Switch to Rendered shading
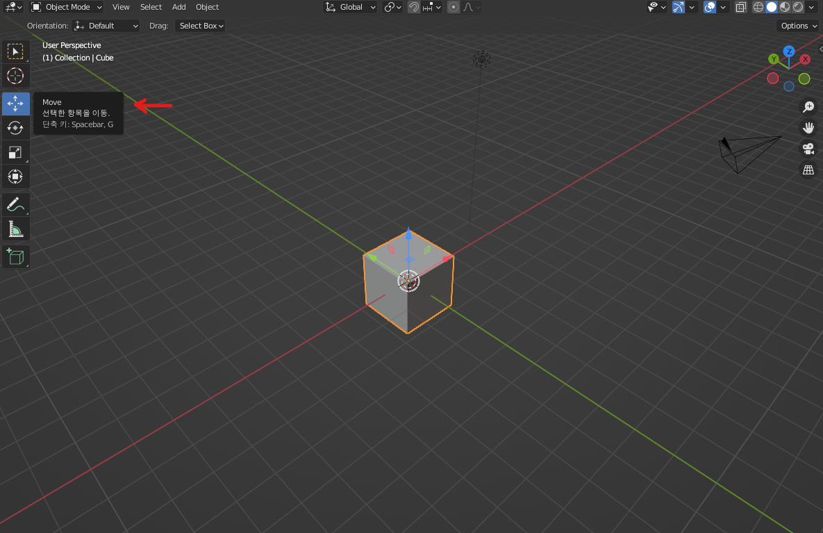823x533 pixels. click(x=798, y=7)
